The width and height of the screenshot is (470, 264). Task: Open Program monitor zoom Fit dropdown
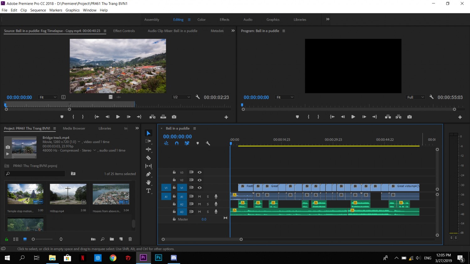click(285, 97)
